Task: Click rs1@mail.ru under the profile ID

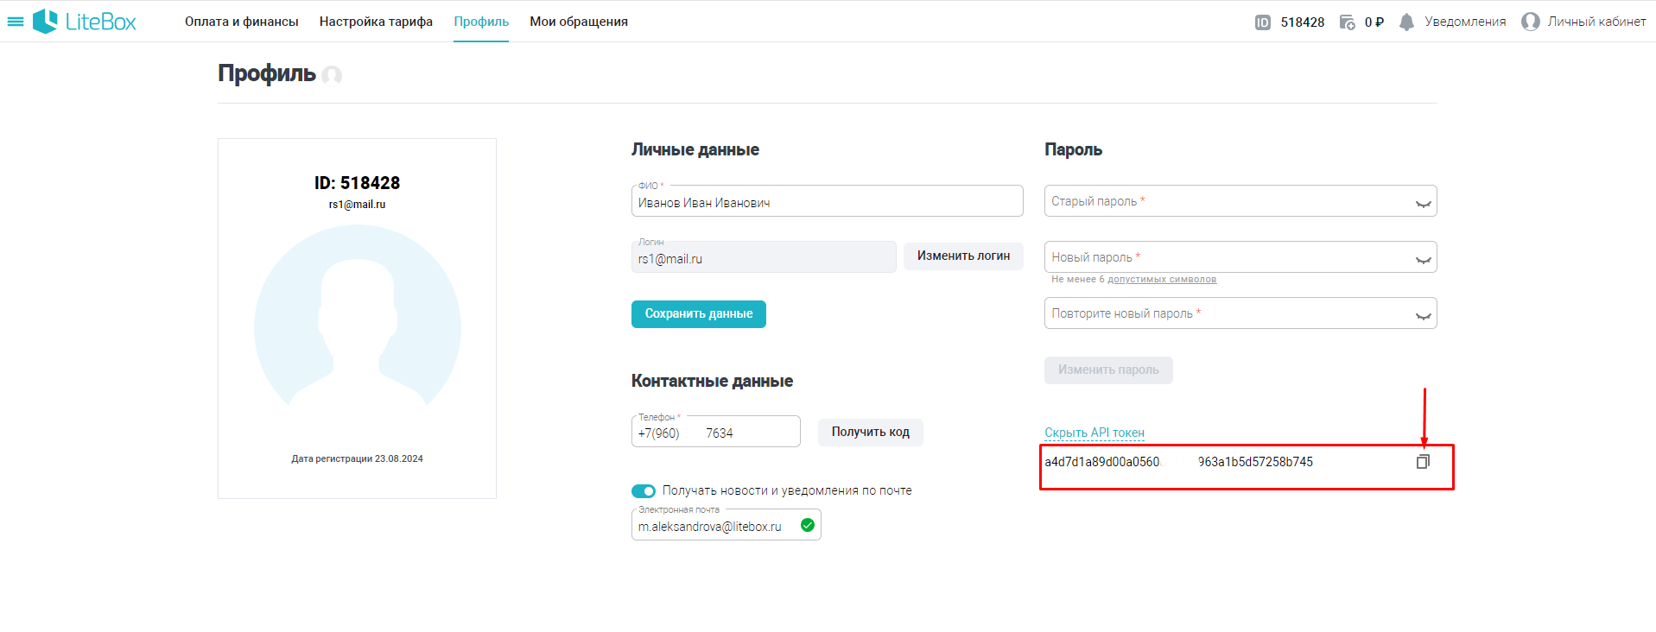Action: click(357, 205)
